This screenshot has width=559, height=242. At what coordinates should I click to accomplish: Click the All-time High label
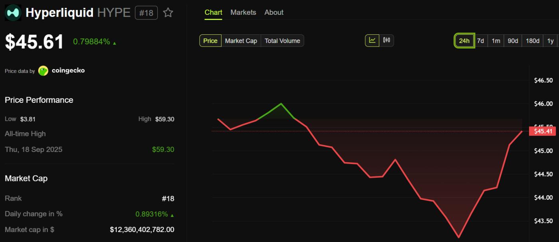[x=25, y=134]
